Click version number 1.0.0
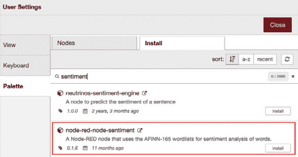The image size is (298, 157). tap(72, 111)
